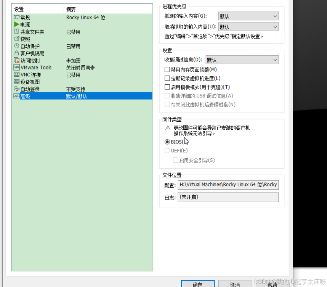Select the 客户机隔离 lock icon
This screenshot has height=287, width=327.
(x=17, y=53)
